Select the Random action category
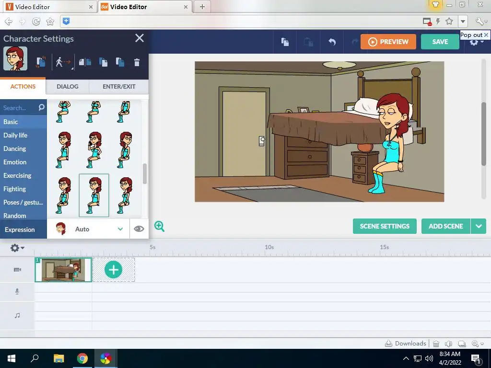 pyautogui.click(x=23, y=215)
